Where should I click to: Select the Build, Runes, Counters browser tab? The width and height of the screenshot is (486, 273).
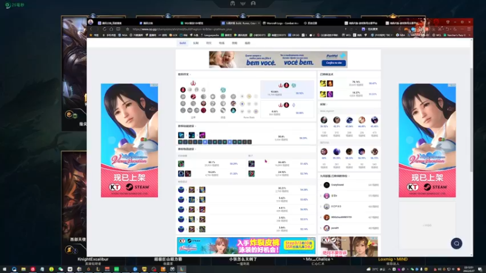[x=241, y=23]
